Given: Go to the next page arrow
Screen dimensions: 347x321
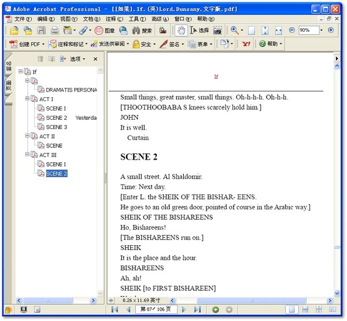Looking at the screenshot, I should pyautogui.click(x=184, y=310).
